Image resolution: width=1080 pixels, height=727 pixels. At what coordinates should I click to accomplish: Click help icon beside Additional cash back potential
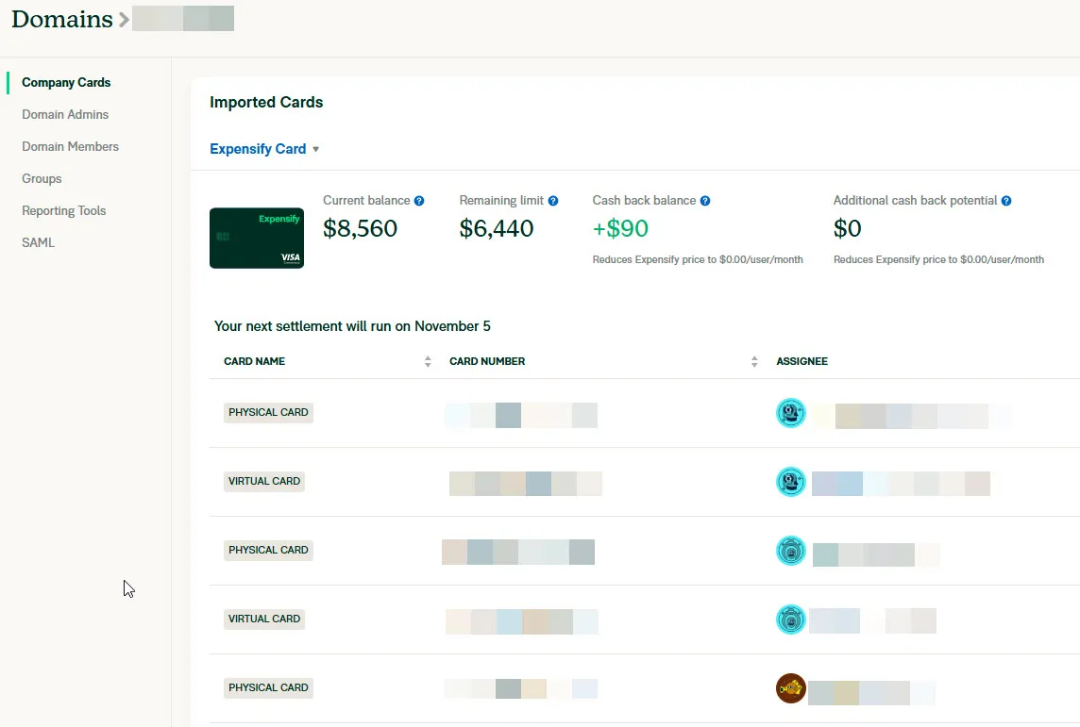[x=1006, y=201]
